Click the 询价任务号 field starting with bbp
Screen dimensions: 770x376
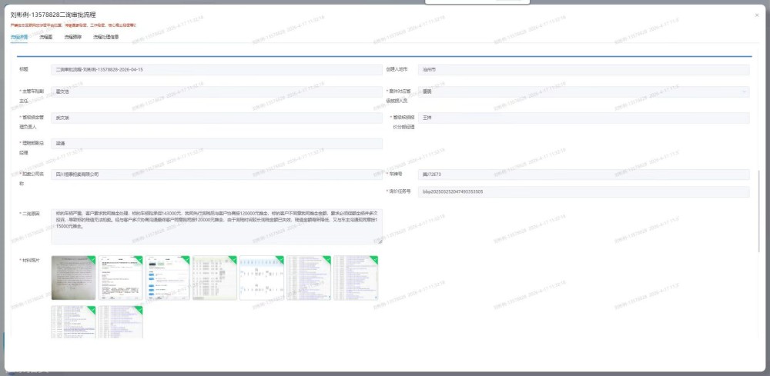pos(584,191)
